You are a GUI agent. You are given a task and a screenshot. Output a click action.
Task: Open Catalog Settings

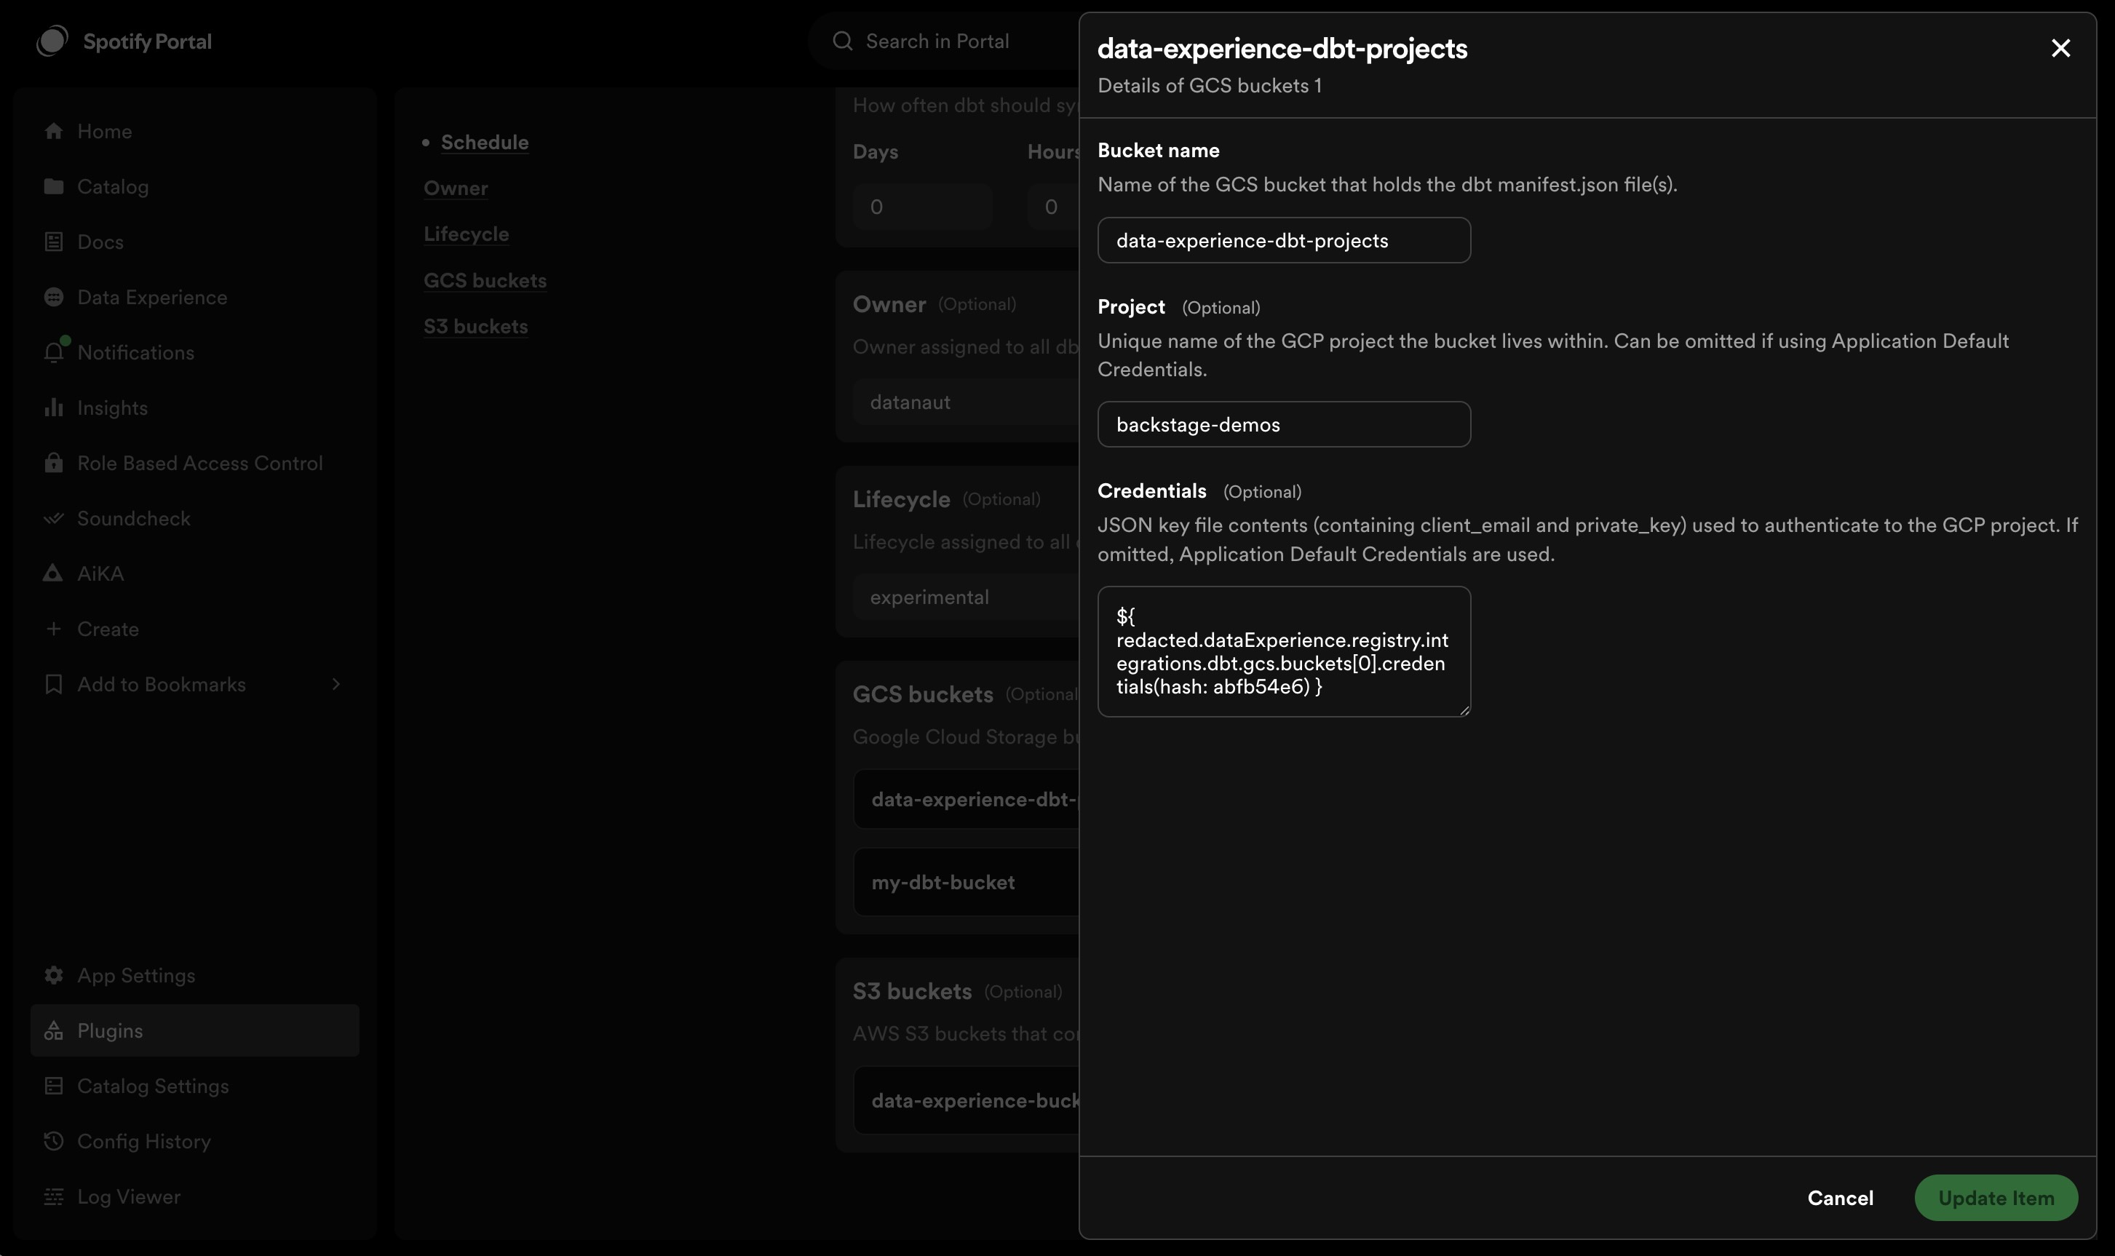(x=194, y=1086)
